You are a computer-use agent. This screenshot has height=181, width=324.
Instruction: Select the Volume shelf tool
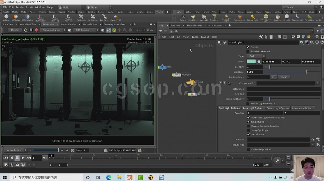pos(6,18)
